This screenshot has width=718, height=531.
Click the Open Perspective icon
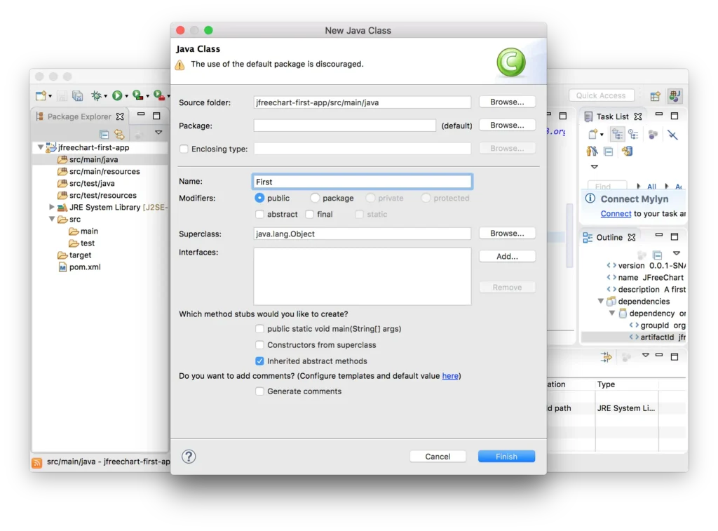pos(655,96)
